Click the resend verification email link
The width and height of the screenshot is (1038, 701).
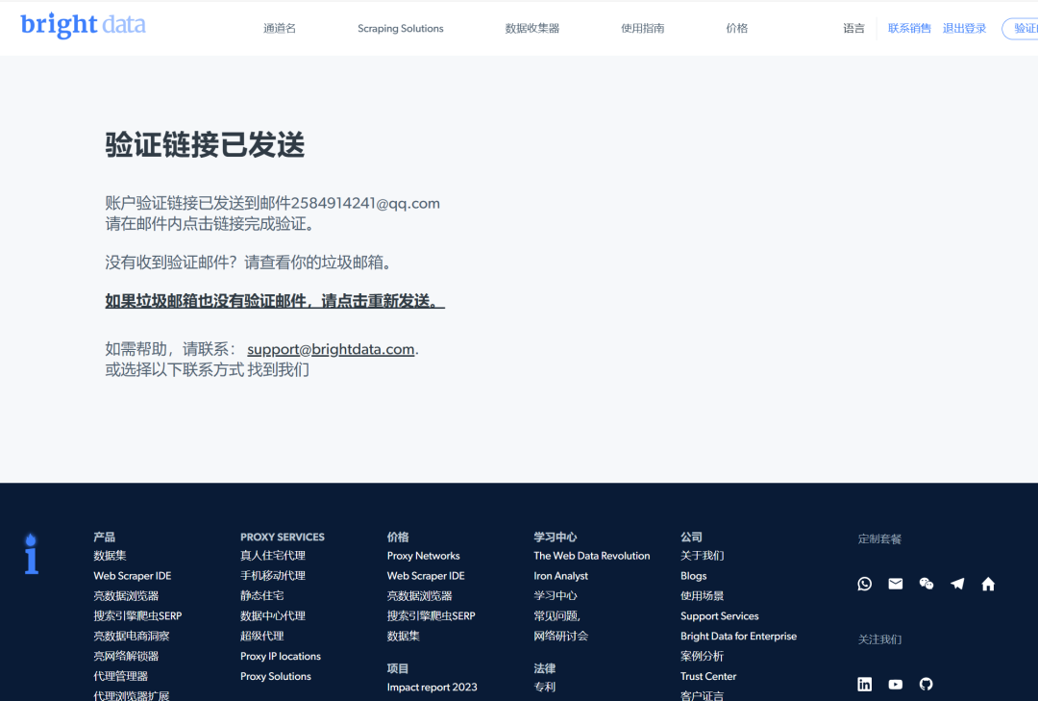tap(275, 301)
